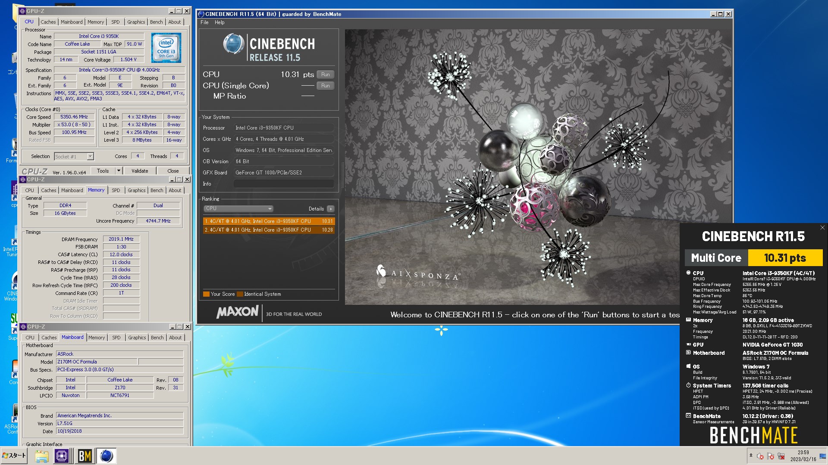Viewport: 828px width, 465px height.
Task: Click the MAXON logo
Action: coord(238,312)
